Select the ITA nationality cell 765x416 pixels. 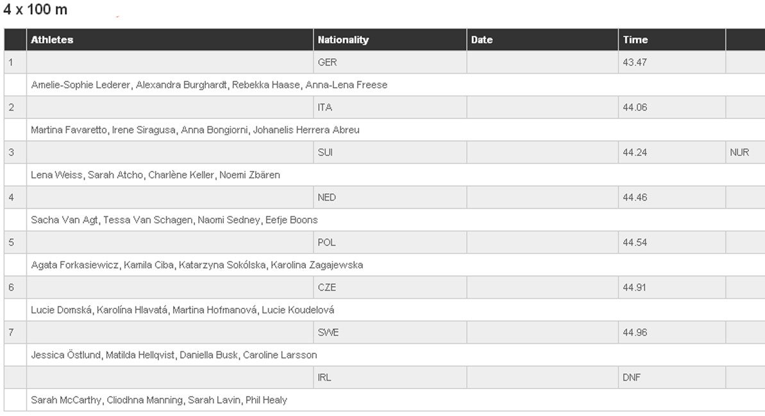point(390,107)
